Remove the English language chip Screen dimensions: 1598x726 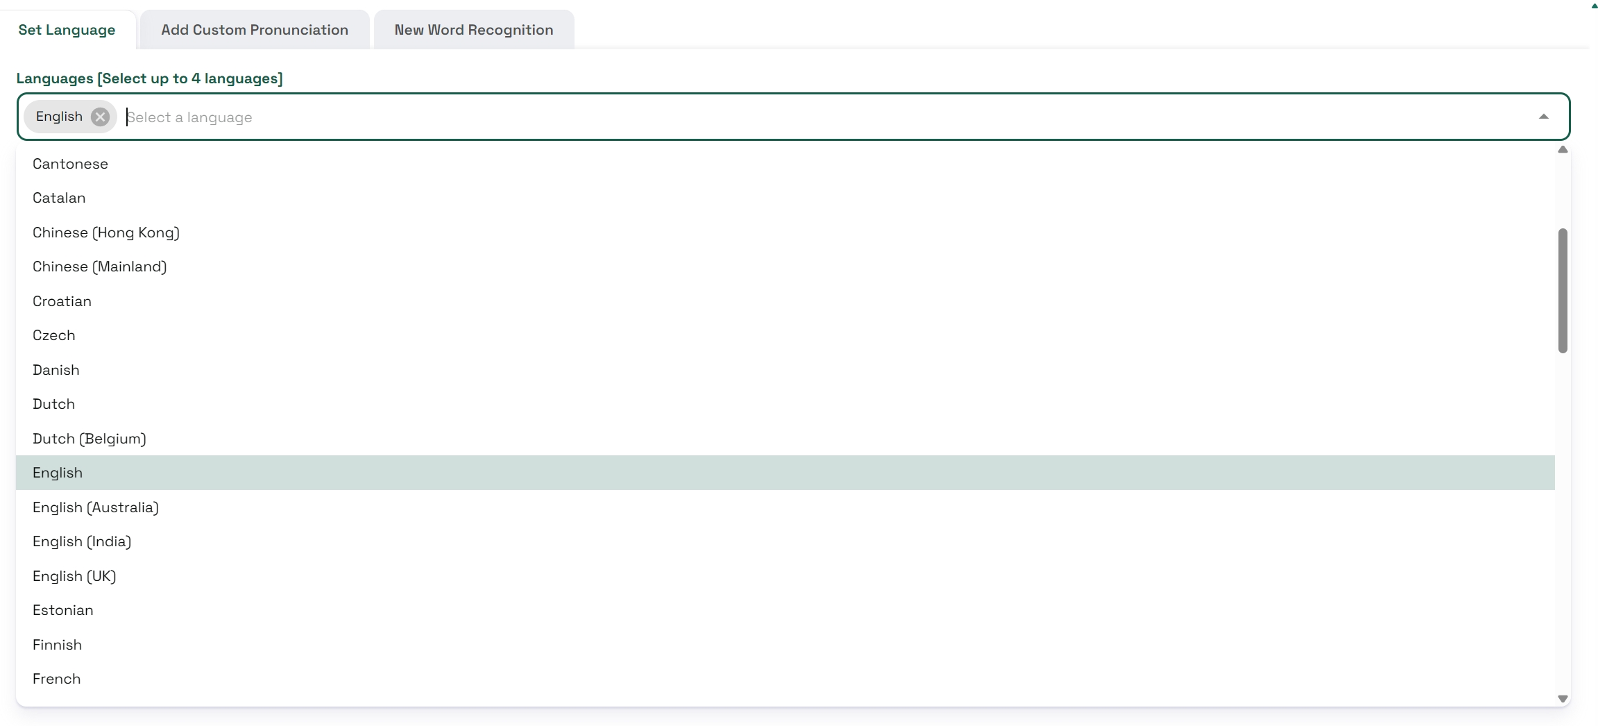pyautogui.click(x=100, y=117)
